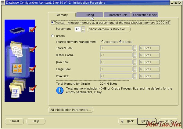
Task: Open the Character Sets tab
Action: click(x=117, y=15)
